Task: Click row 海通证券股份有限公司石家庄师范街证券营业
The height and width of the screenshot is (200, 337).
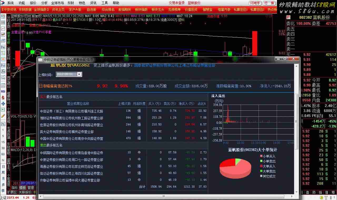Action: click(123, 166)
